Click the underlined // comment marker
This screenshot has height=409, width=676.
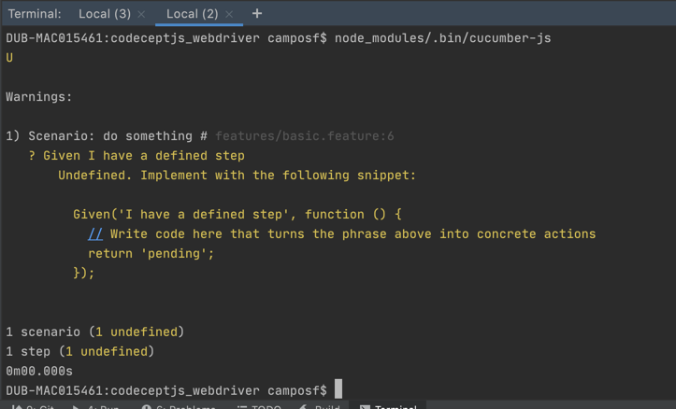tap(95, 233)
